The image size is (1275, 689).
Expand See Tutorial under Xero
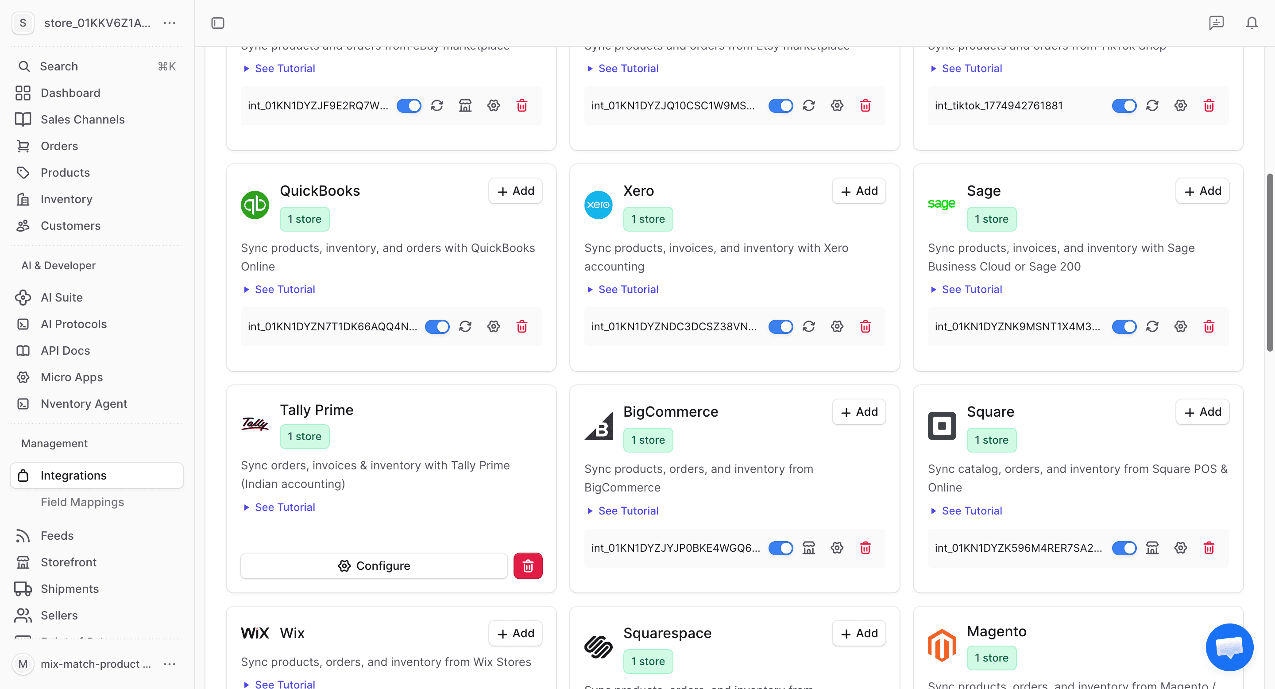click(x=623, y=290)
